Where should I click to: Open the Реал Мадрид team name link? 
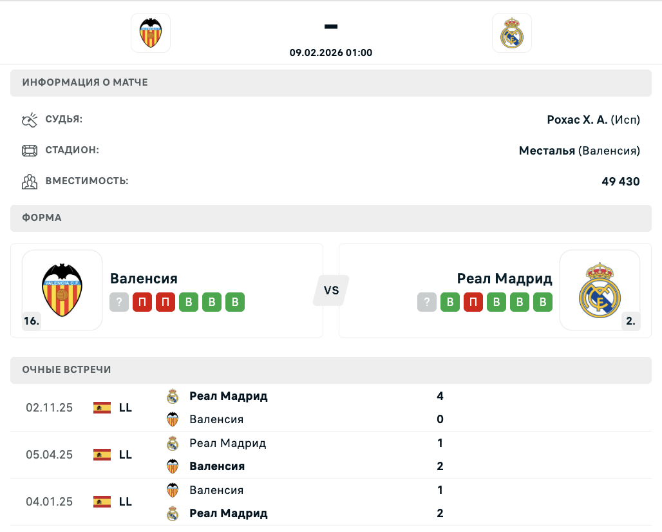[x=504, y=278]
